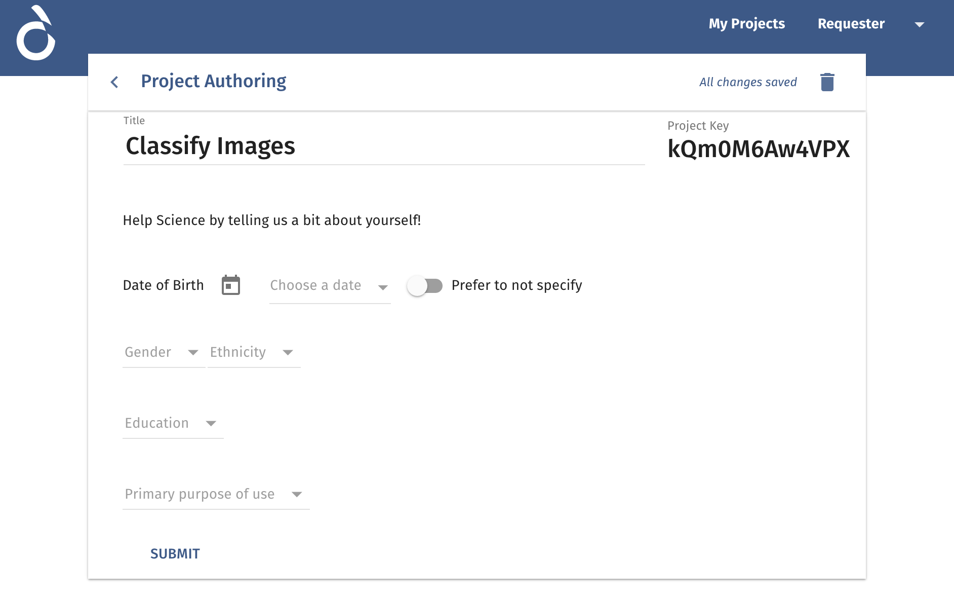
Task: Expand the Ethnicity dropdown
Action: coord(254,352)
